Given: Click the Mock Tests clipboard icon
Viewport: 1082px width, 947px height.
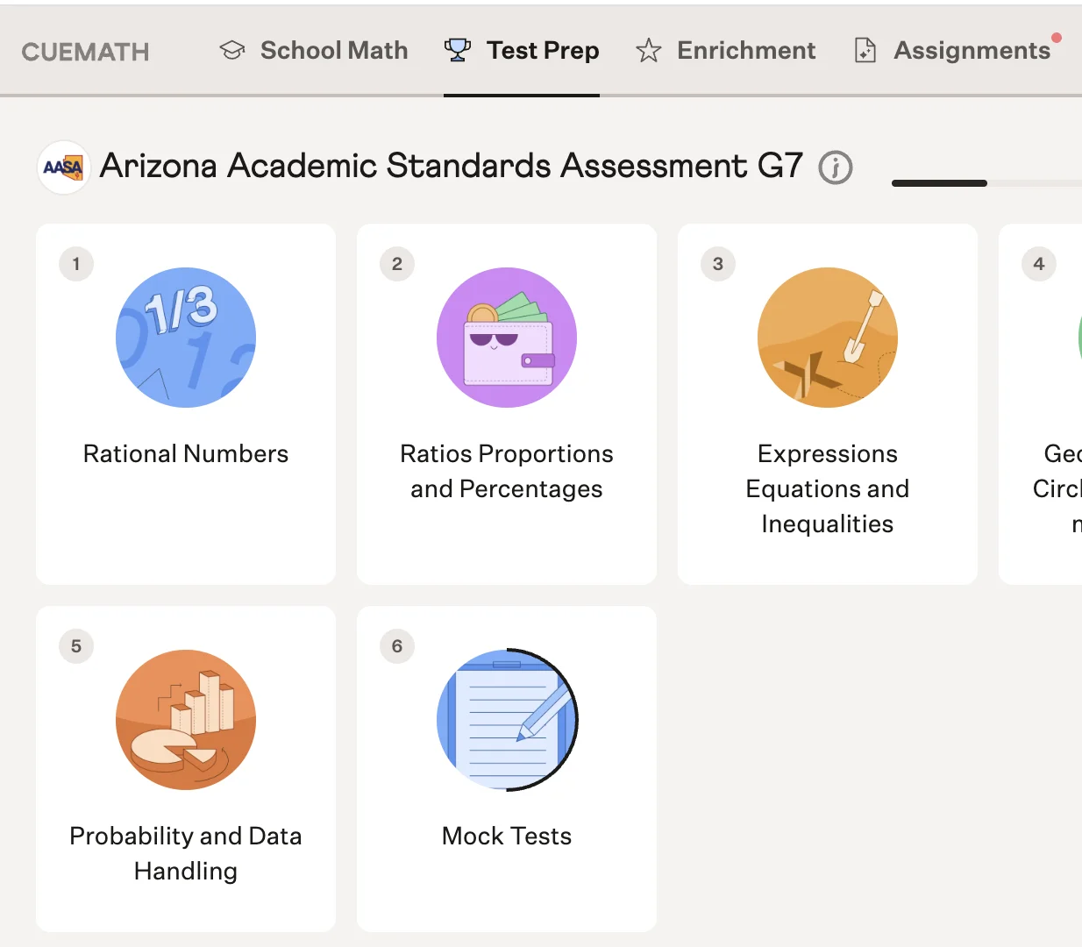Looking at the screenshot, I should click(x=507, y=720).
